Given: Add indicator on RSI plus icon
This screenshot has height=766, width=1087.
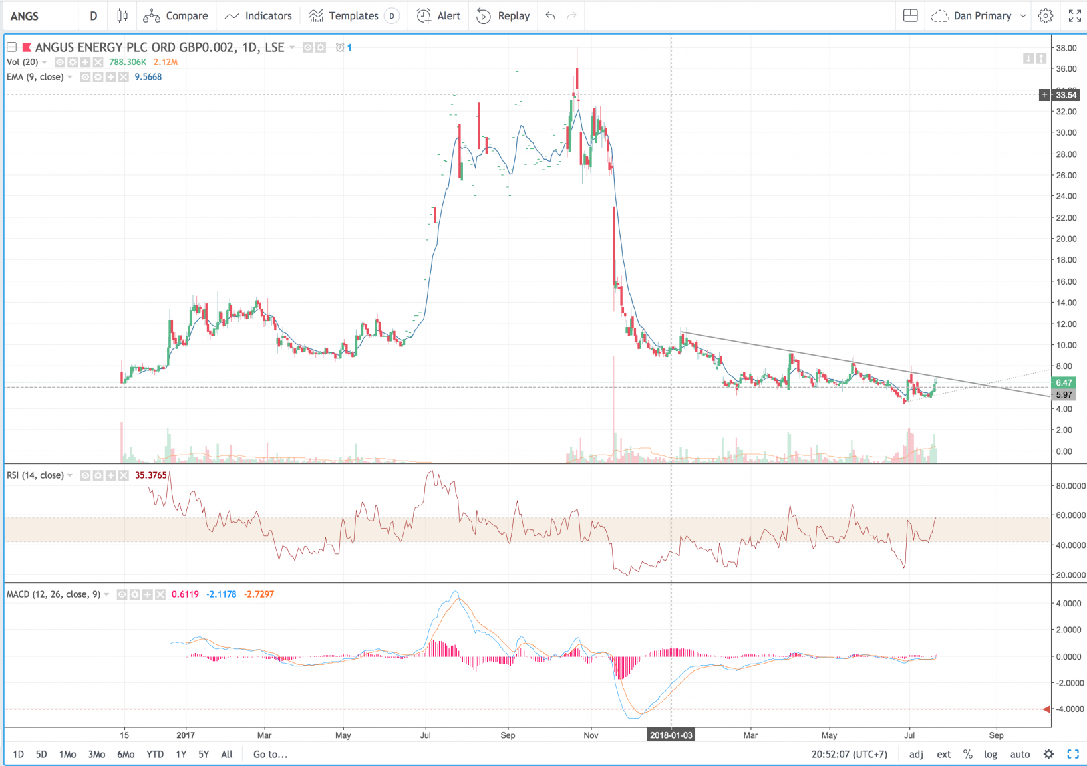Looking at the screenshot, I should [110, 475].
